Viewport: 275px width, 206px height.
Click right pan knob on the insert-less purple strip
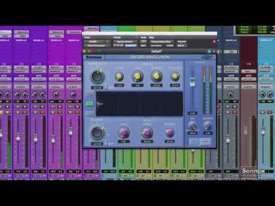[43, 94]
